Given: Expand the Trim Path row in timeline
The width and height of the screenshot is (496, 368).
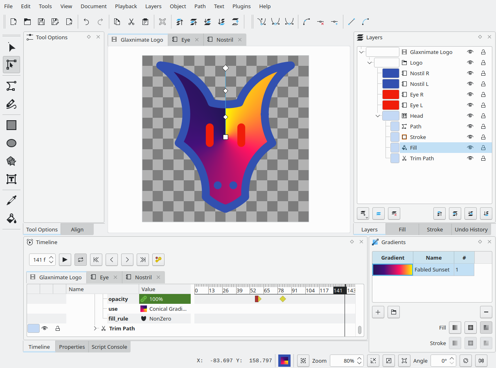Looking at the screenshot, I should 95,328.
